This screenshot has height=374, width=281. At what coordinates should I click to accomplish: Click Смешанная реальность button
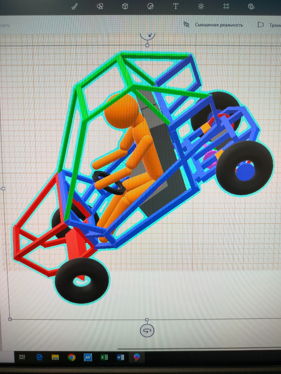(219, 25)
